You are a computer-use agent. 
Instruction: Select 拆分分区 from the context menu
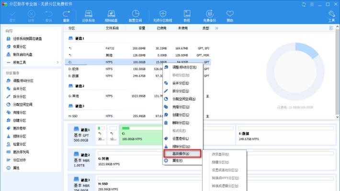click(181, 91)
